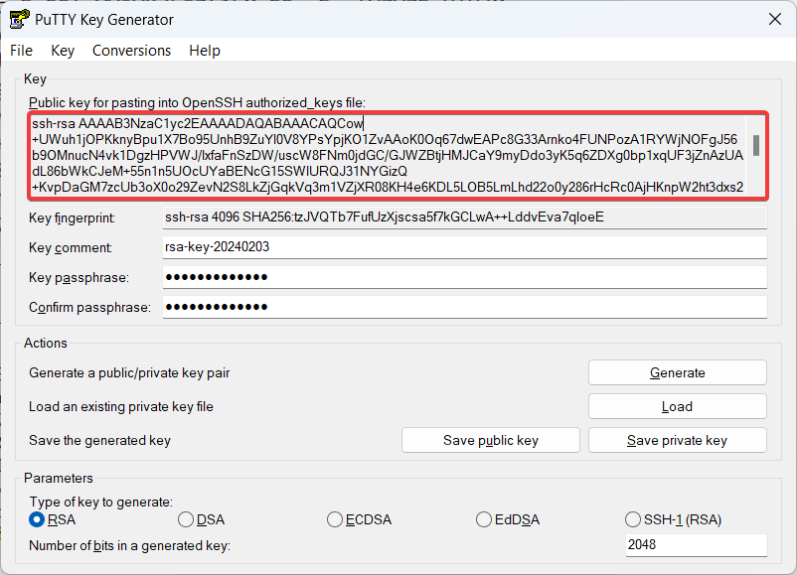The height and width of the screenshot is (575, 797).
Task: Click 'Load an existing private key file' text
Action: (x=121, y=407)
